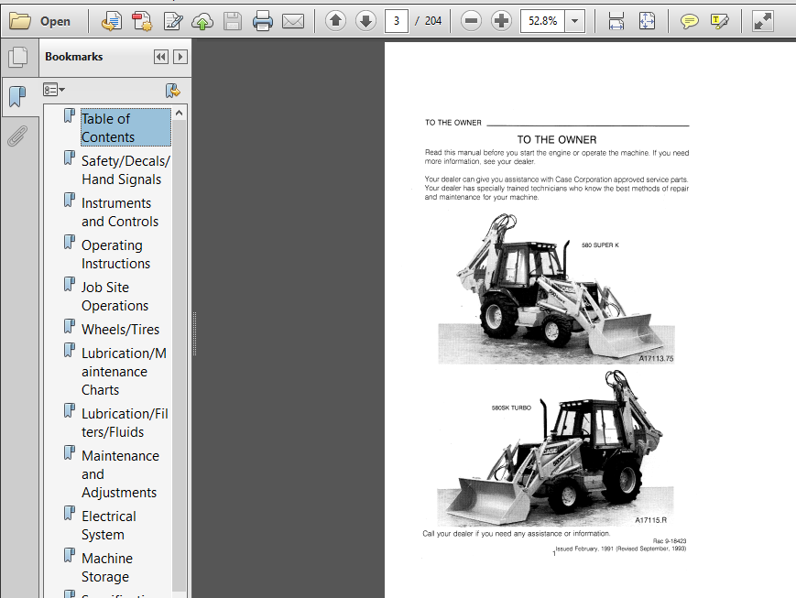Viewport: 796px width, 598px height.
Task: Open Electrical System bookmark
Action: [109, 526]
